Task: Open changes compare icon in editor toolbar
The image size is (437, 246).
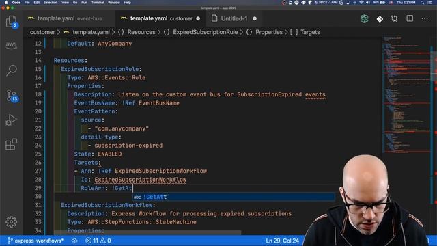Action: (394, 18)
